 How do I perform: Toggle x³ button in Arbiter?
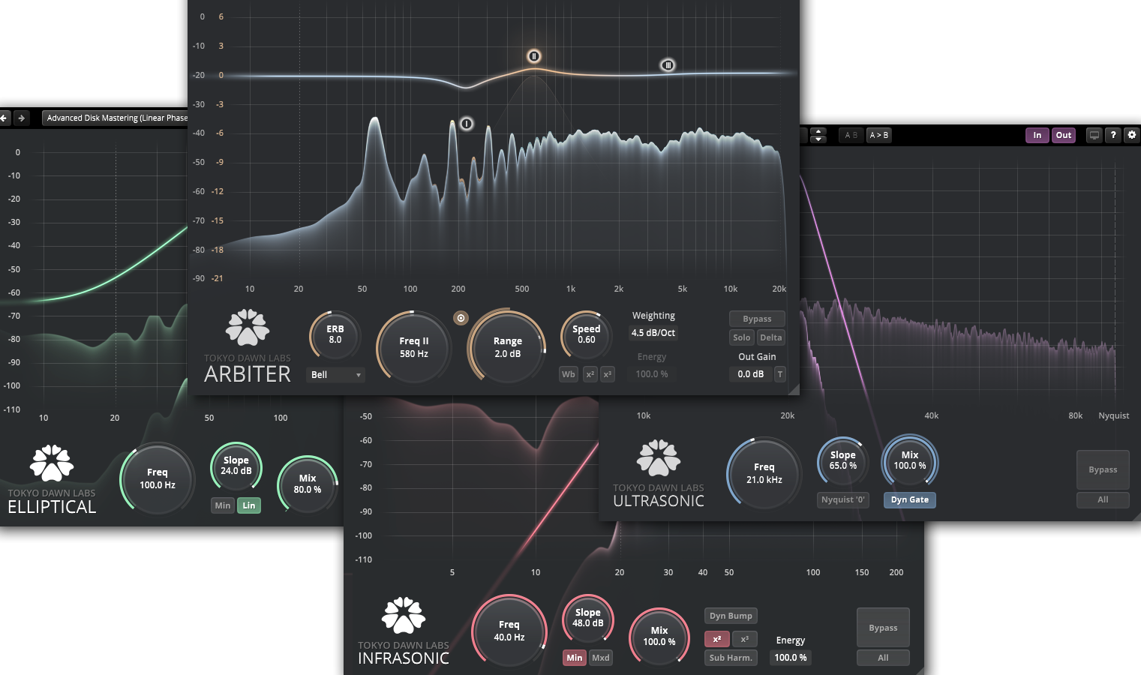(x=608, y=374)
